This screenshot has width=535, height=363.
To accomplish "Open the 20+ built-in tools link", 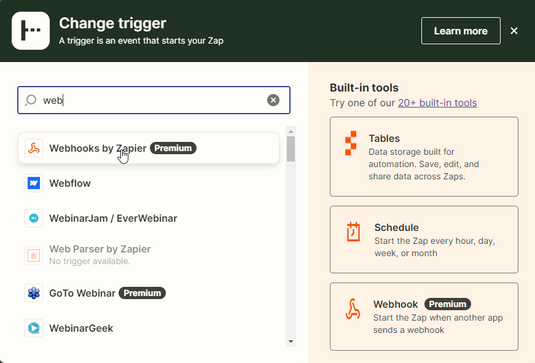I will (x=437, y=103).
